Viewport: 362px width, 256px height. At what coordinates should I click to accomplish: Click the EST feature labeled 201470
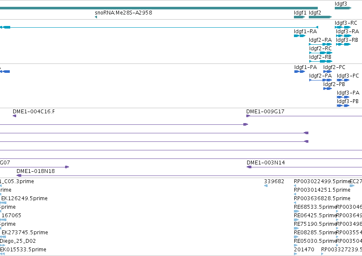[304, 250]
